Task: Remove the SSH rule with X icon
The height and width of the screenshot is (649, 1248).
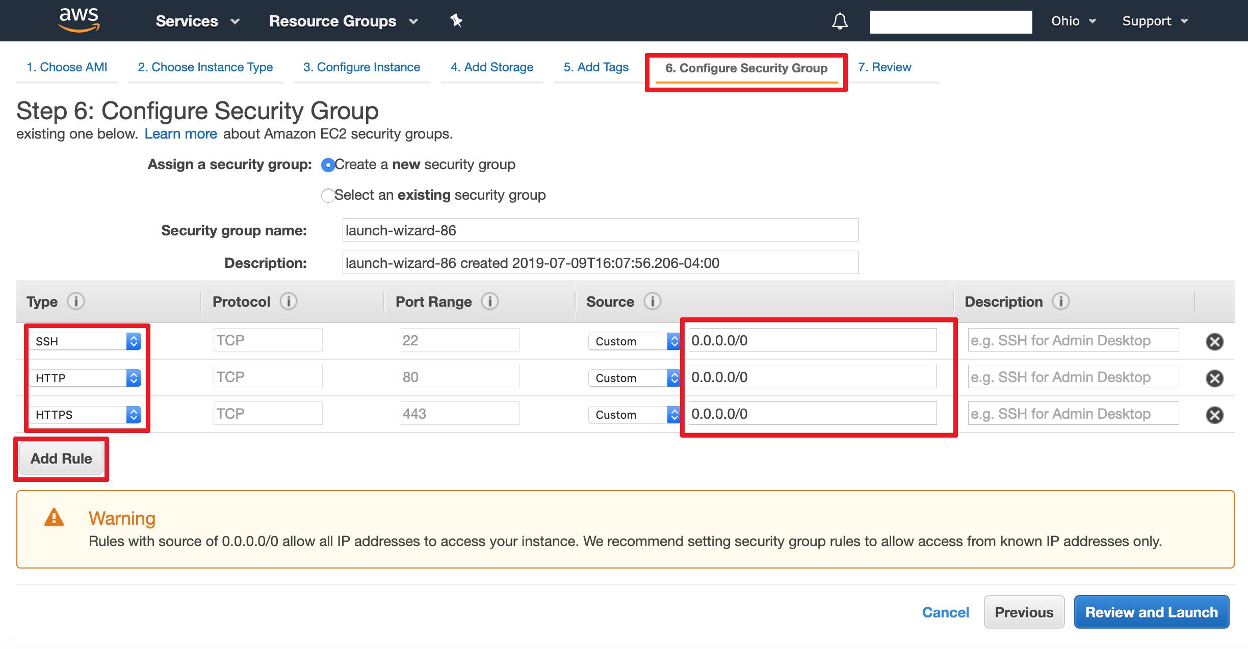Action: click(x=1214, y=341)
